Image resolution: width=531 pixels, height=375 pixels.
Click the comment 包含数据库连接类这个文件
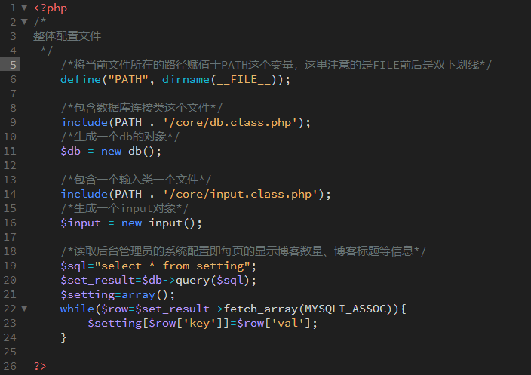142,108
